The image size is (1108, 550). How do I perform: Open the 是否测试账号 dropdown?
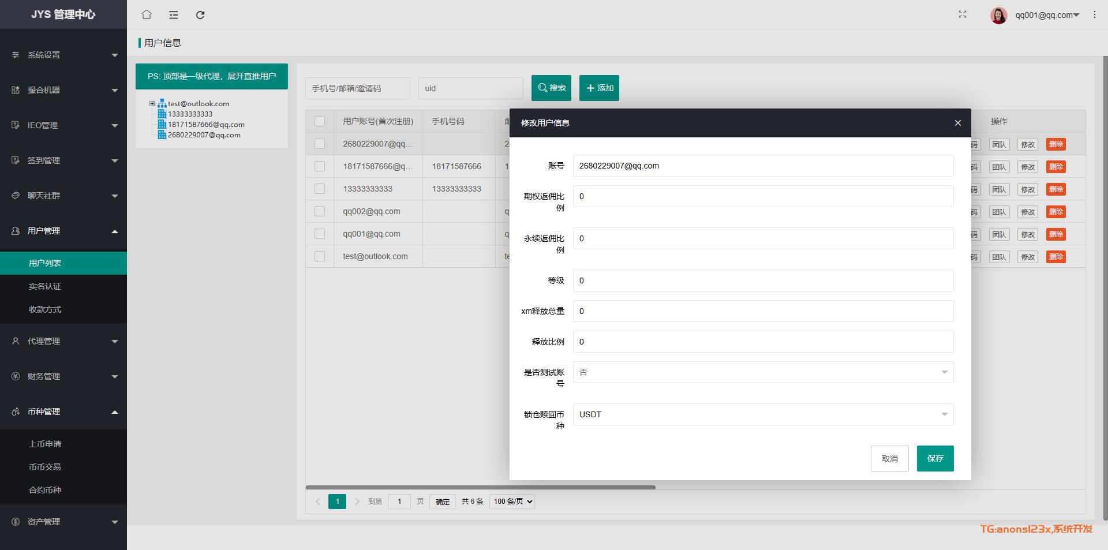(x=762, y=372)
